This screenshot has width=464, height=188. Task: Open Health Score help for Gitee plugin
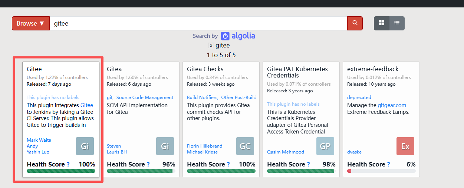[x=68, y=164]
